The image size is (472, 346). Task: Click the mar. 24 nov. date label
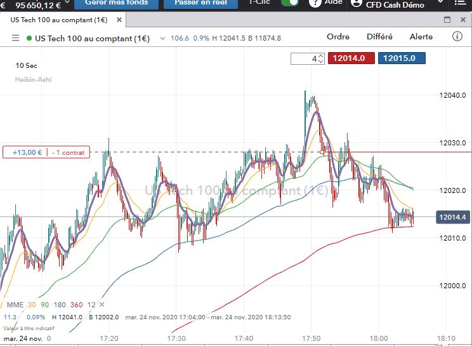pyautogui.click(x=23, y=338)
